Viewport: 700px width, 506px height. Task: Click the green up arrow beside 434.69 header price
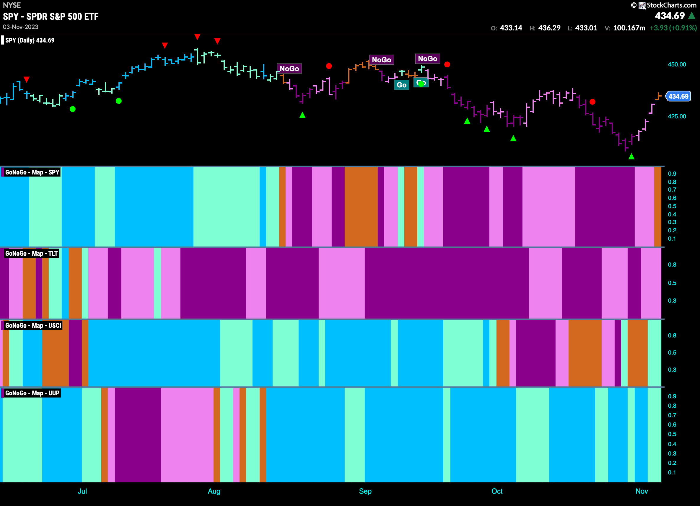click(x=692, y=16)
